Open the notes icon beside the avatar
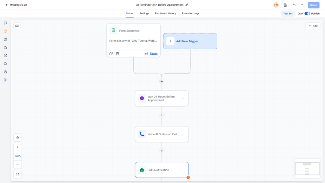Screen dimensions: 325x183 [x=285, y=5]
